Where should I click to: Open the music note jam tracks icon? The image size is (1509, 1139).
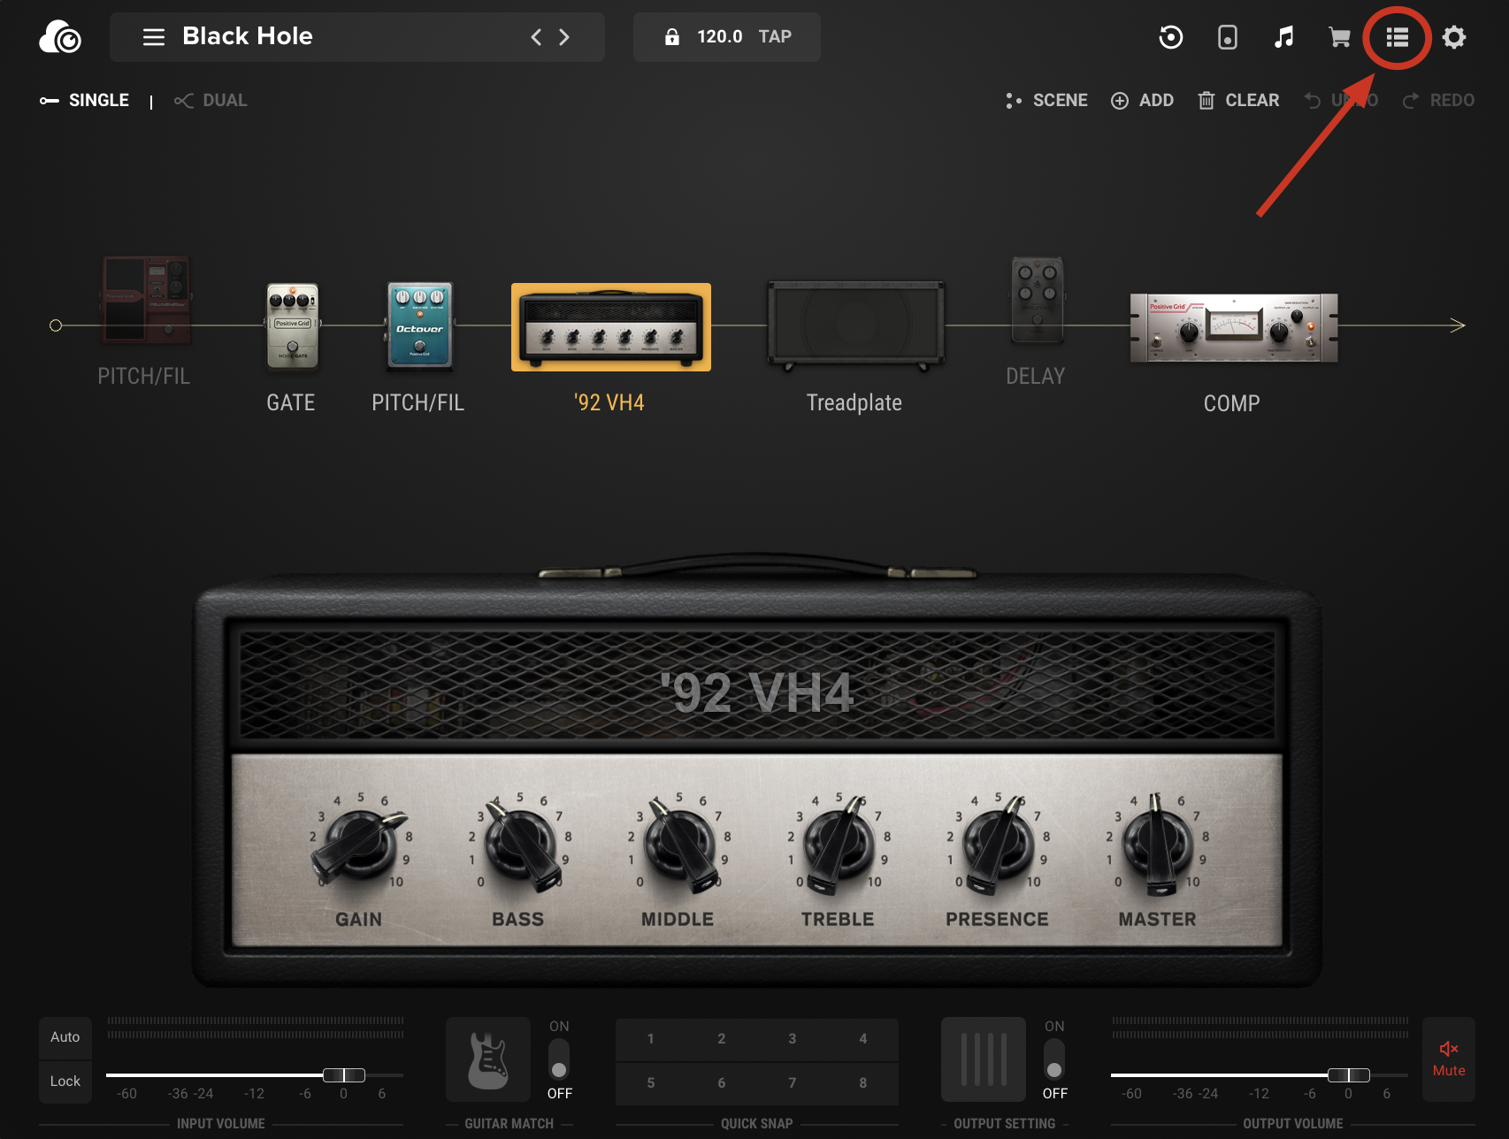pyautogui.click(x=1284, y=37)
